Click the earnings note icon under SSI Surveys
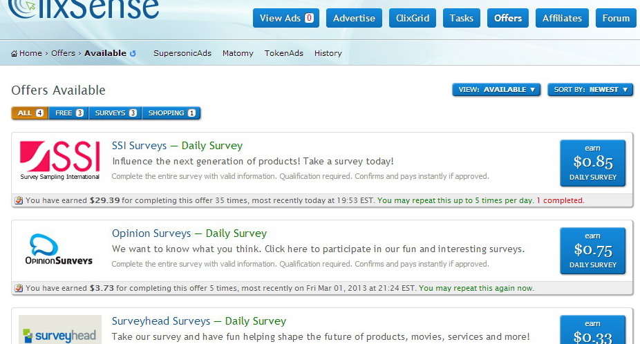The image size is (640, 344). [x=19, y=200]
